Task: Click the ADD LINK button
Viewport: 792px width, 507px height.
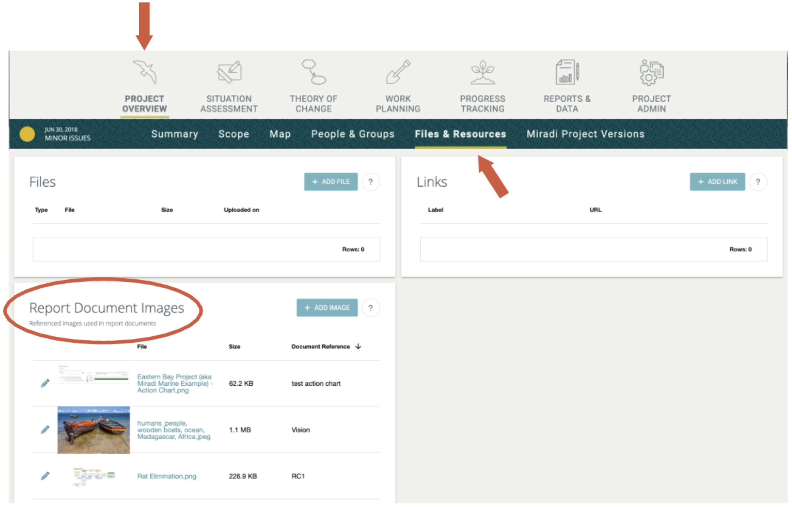Action: 717,182
